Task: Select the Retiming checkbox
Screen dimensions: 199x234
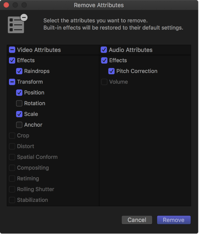Action: [x=12, y=179]
